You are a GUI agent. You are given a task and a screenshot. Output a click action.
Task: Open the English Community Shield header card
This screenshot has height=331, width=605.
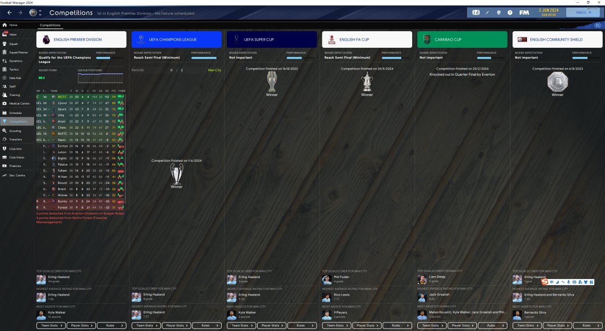558,40
